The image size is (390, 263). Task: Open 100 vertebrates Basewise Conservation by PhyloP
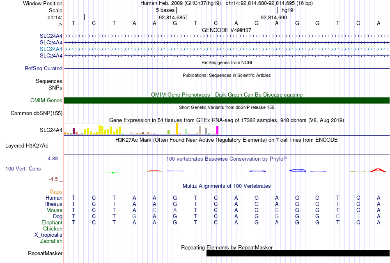point(227,159)
